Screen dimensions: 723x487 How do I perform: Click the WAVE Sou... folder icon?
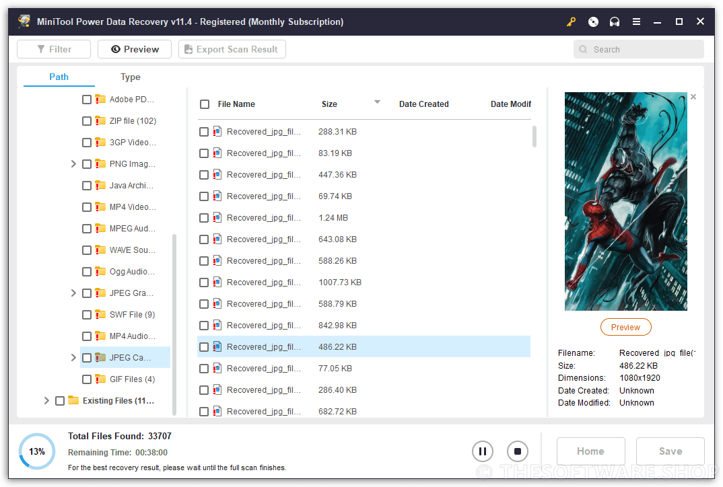pos(100,250)
